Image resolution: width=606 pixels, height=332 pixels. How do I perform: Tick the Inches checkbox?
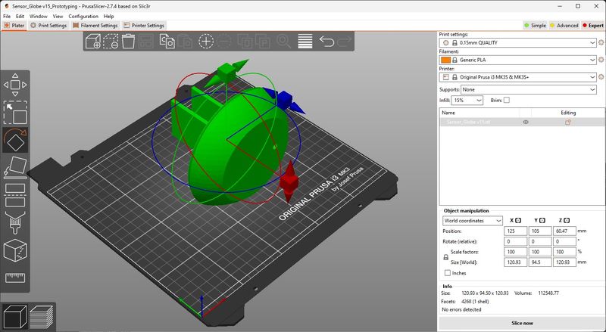click(448, 272)
